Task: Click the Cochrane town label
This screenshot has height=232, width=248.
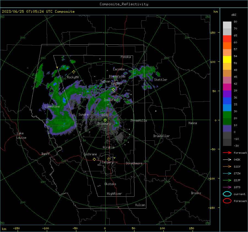Action: pyautogui.click(x=90, y=154)
